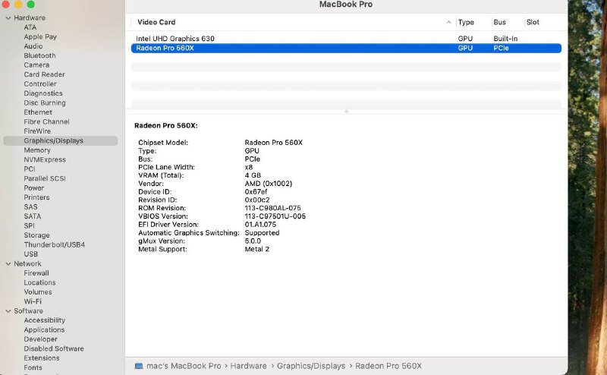Collapse the Network section chevron
The width and height of the screenshot is (607, 375).
[8, 264]
